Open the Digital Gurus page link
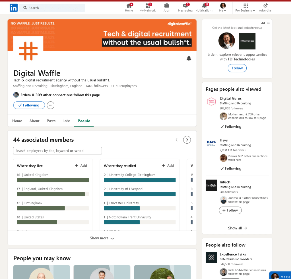 (230, 98)
